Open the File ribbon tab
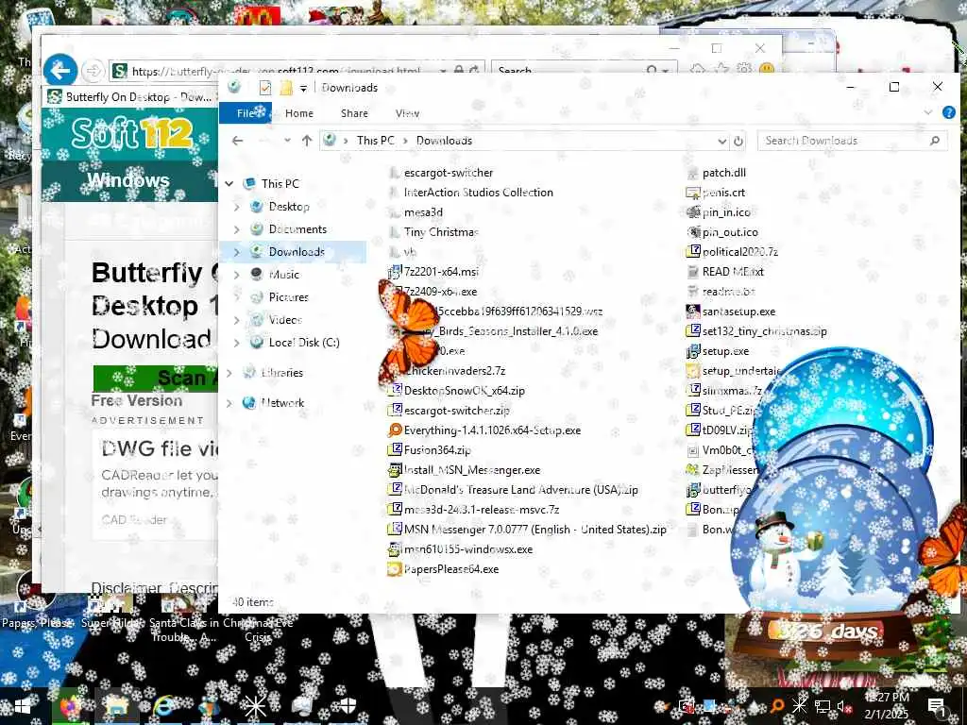 click(246, 113)
